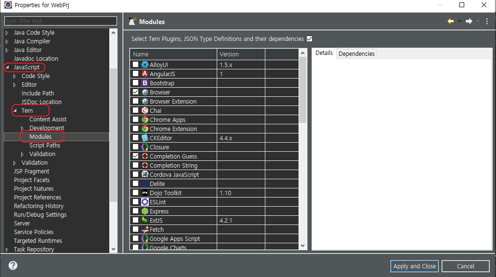Expand the Development node
This screenshot has width=496, height=277.
tap(23, 128)
